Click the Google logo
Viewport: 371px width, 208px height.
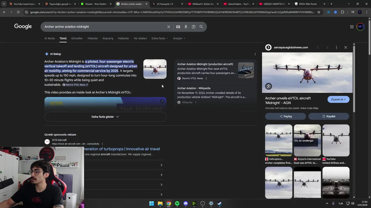point(23,27)
